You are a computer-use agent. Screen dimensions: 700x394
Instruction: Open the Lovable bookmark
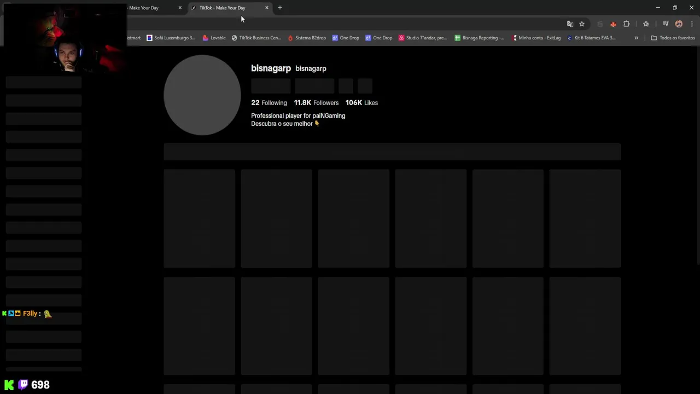click(x=214, y=38)
